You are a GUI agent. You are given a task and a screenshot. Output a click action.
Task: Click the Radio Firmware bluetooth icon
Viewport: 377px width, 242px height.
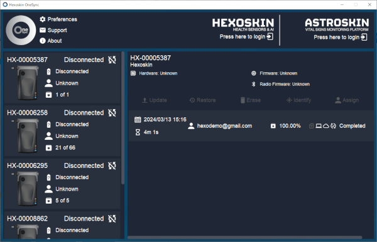(253, 84)
